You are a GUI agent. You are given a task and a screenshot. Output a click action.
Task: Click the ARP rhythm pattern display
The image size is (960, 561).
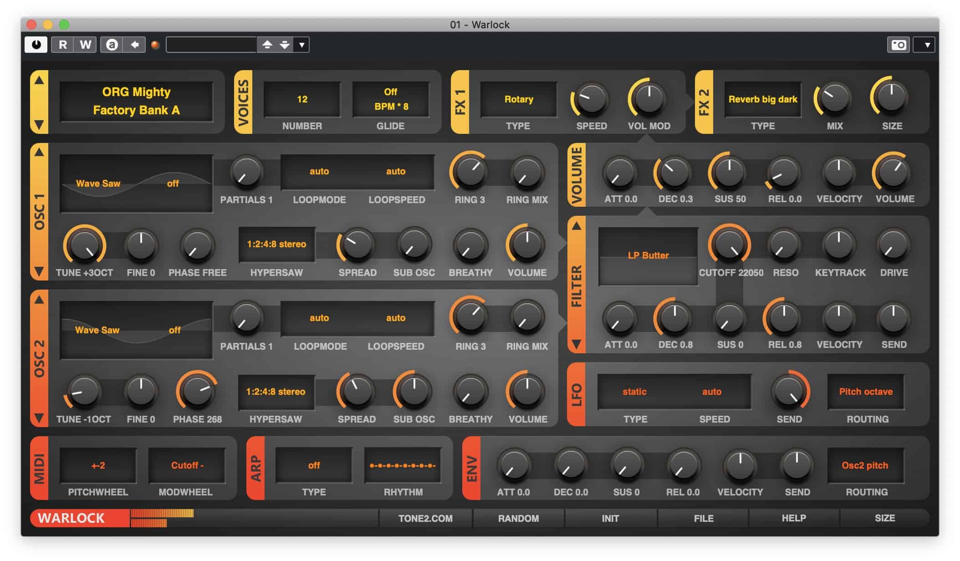point(403,465)
